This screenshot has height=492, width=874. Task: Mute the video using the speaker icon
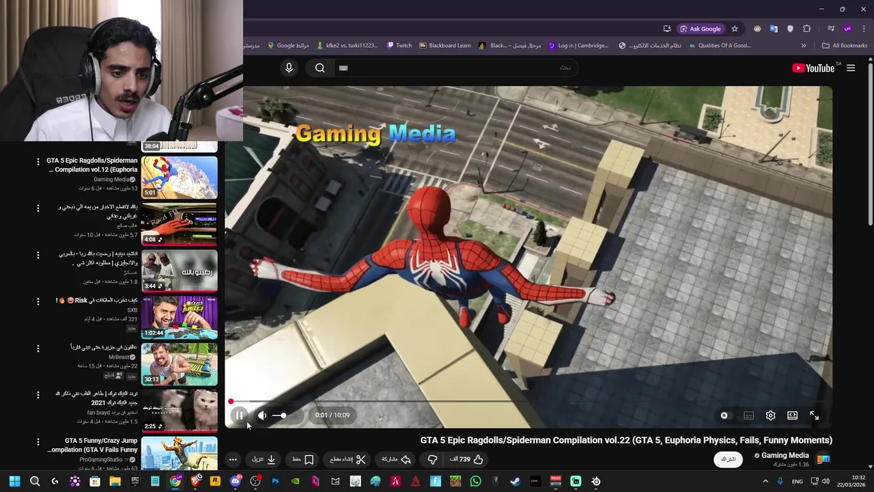[x=262, y=415]
